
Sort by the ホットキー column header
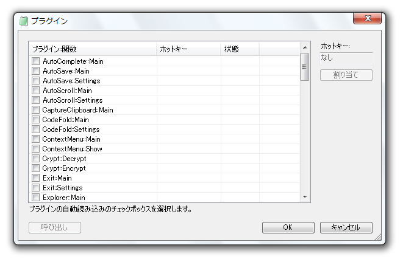coord(188,49)
